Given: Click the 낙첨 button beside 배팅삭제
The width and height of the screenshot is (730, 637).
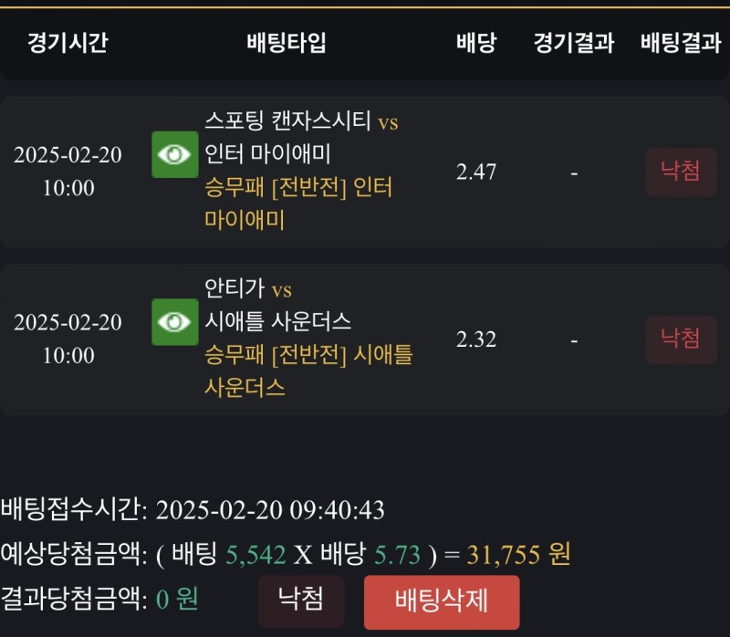Looking at the screenshot, I should click(300, 600).
